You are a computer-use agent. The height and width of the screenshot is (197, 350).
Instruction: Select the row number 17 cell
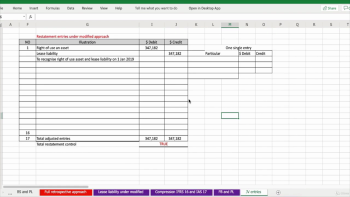pyautogui.click(x=27, y=138)
